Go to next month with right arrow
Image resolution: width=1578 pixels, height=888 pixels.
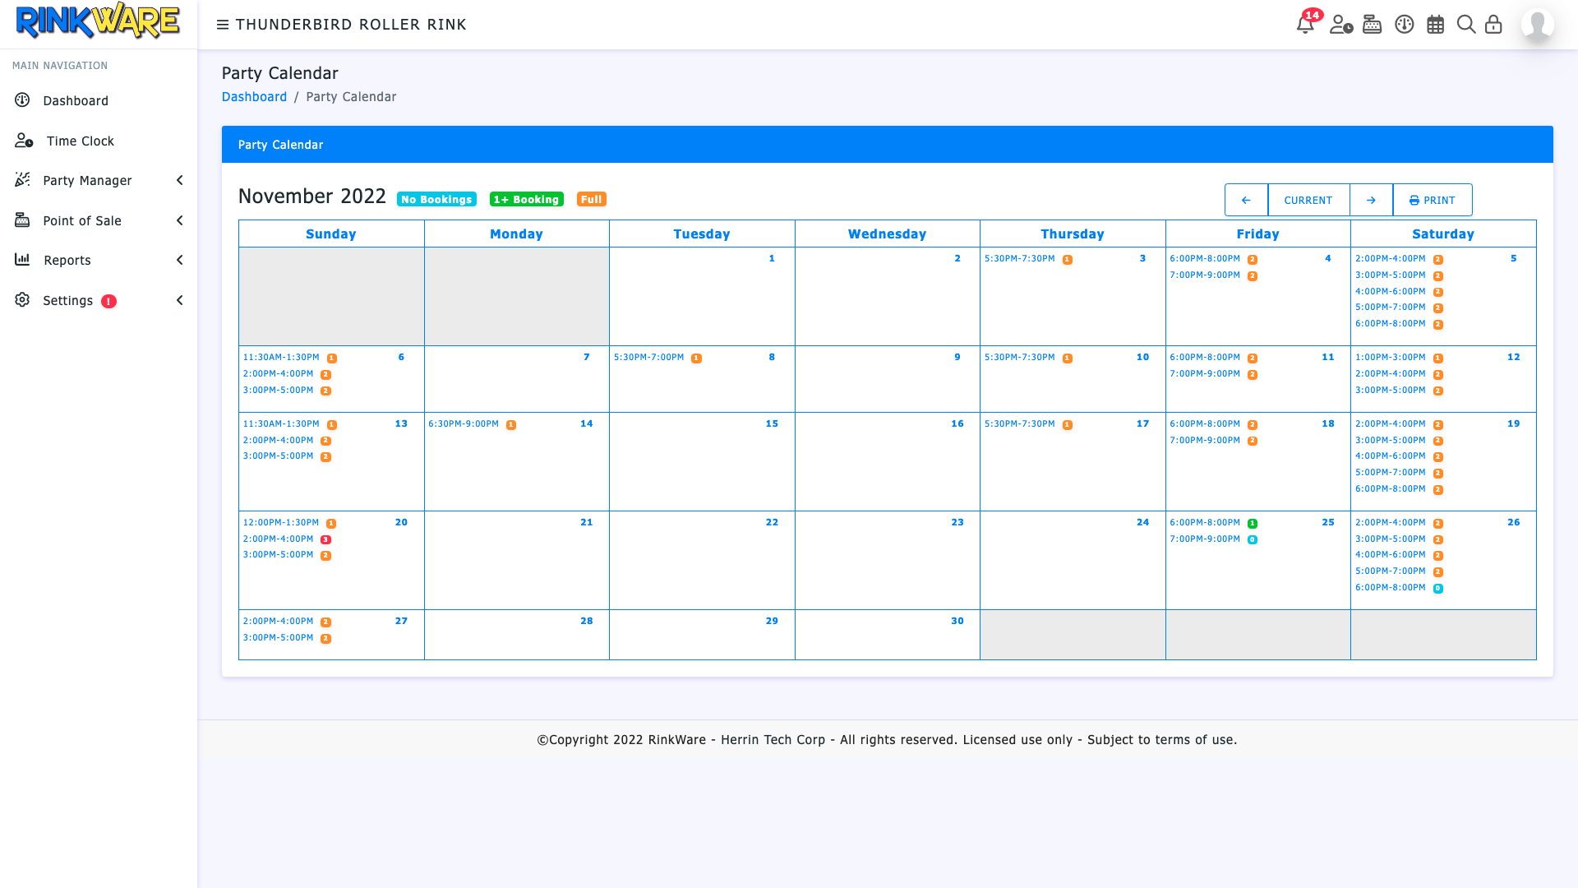[1371, 200]
